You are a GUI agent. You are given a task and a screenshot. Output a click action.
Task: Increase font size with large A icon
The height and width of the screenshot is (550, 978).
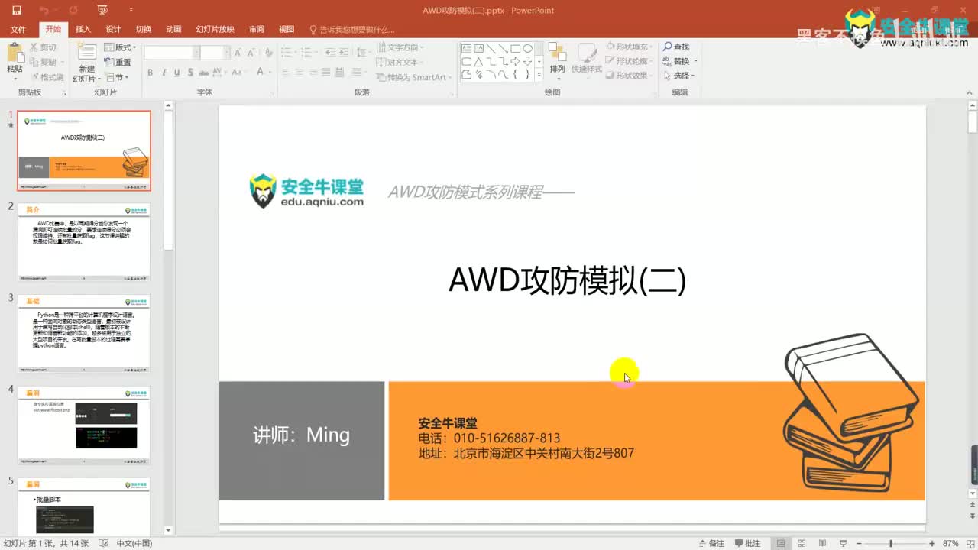[238, 53]
